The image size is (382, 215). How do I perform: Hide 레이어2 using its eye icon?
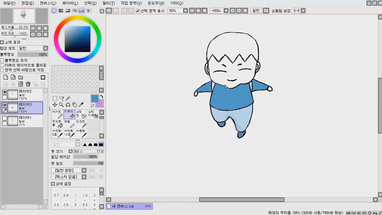pyautogui.click(x=4, y=92)
